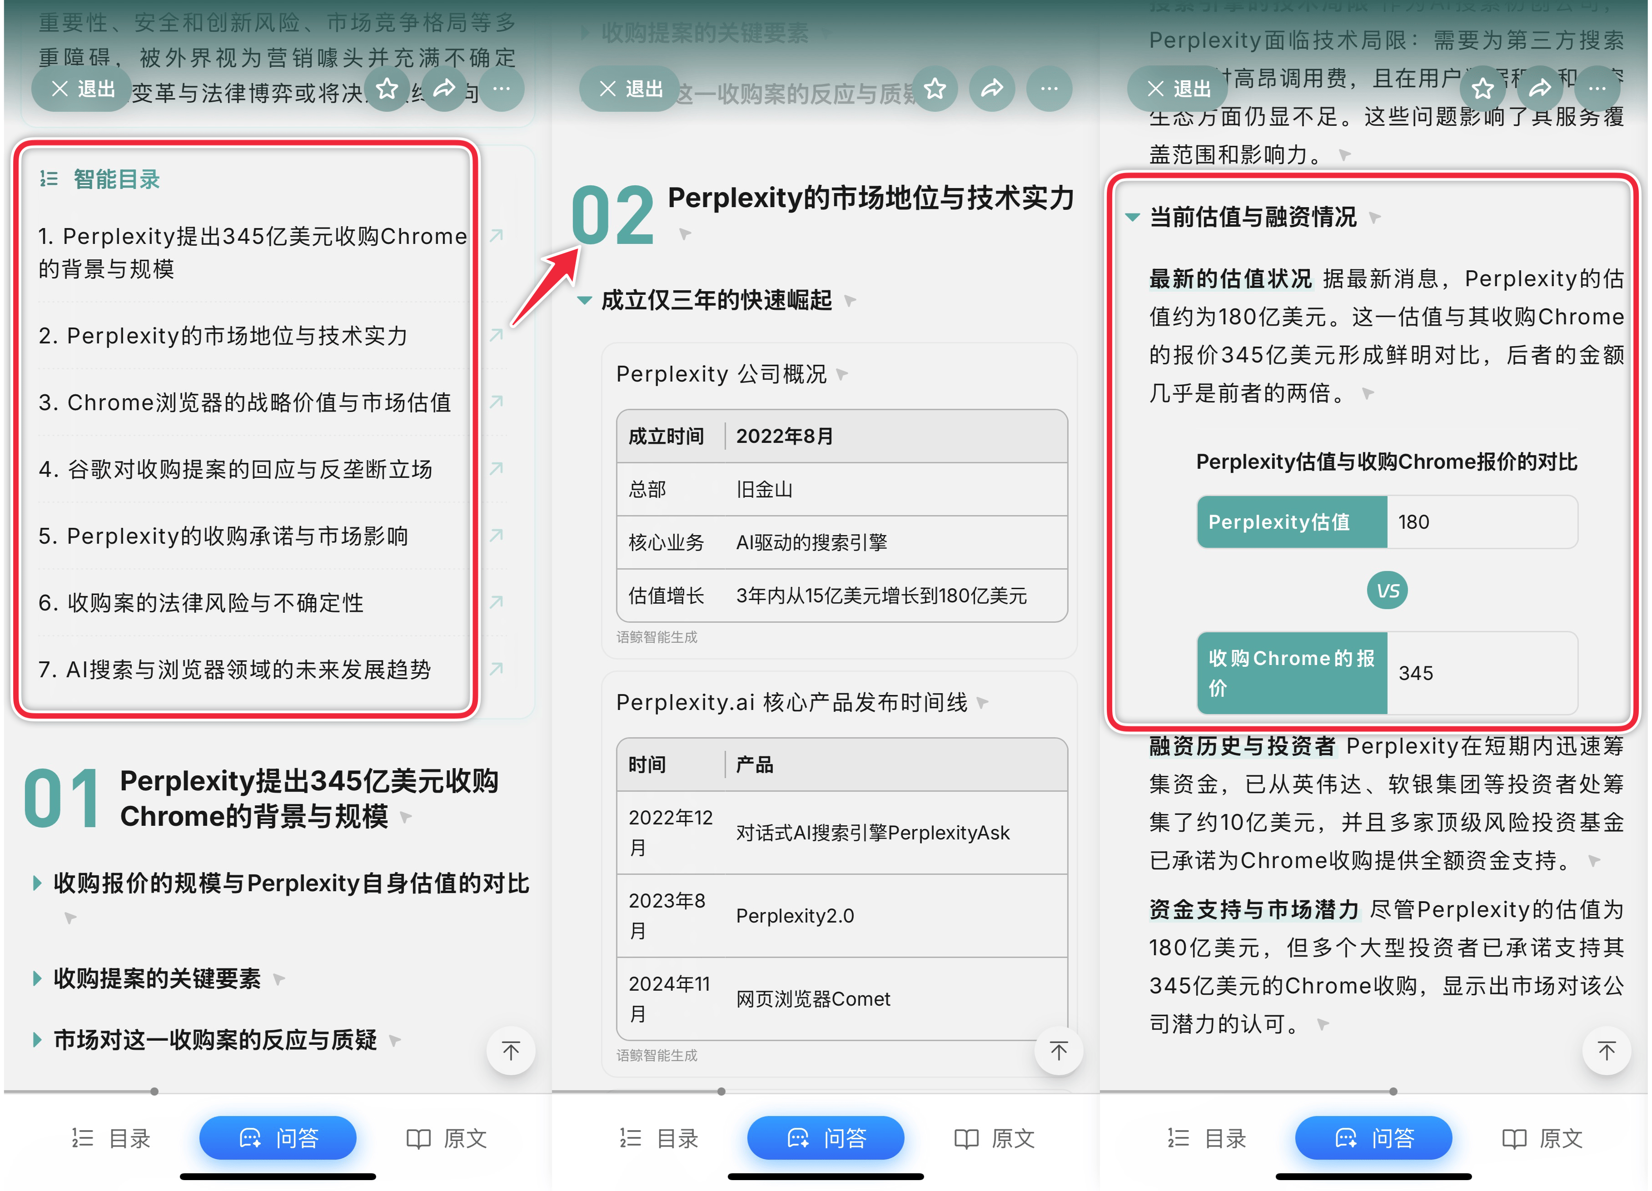The image size is (1652, 1191).
Task: Click jump arrow icon beside catalog entry 5
Action: (496, 536)
